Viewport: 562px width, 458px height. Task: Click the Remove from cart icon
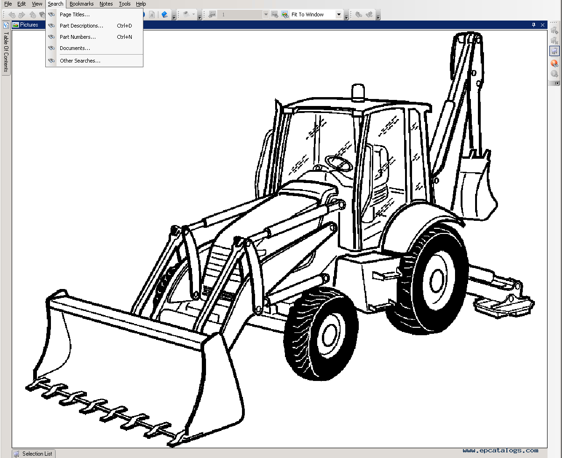click(555, 41)
